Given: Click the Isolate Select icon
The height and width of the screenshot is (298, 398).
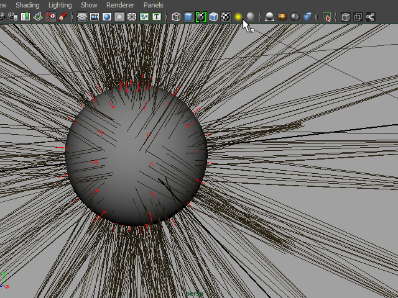Looking at the screenshot, I should click(x=326, y=17).
